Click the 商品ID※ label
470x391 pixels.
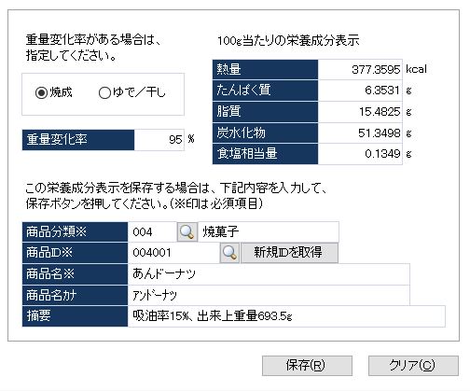(x=76, y=253)
